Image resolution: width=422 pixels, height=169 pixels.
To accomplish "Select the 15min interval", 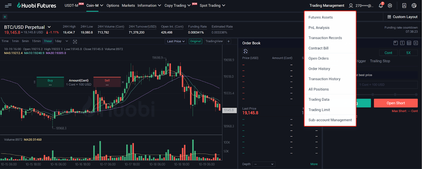I will [36, 41].
